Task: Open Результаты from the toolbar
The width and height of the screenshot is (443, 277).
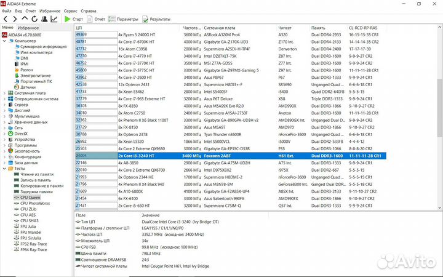Action: [x=156, y=19]
